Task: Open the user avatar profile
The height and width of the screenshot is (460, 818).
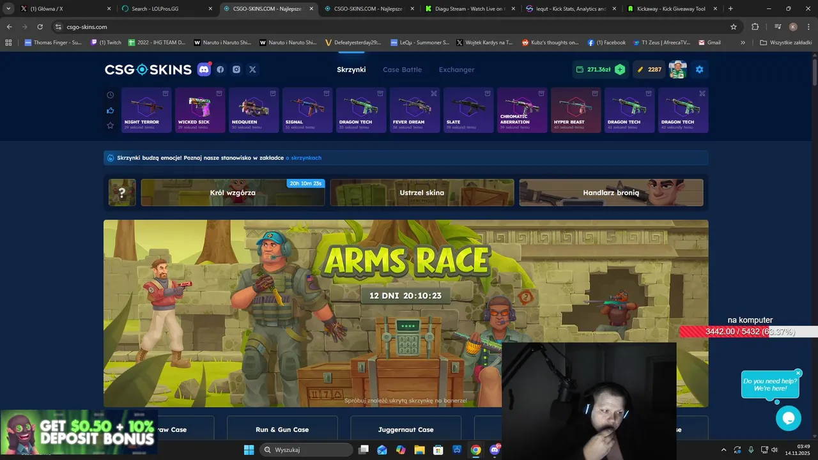Action: point(677,70)
